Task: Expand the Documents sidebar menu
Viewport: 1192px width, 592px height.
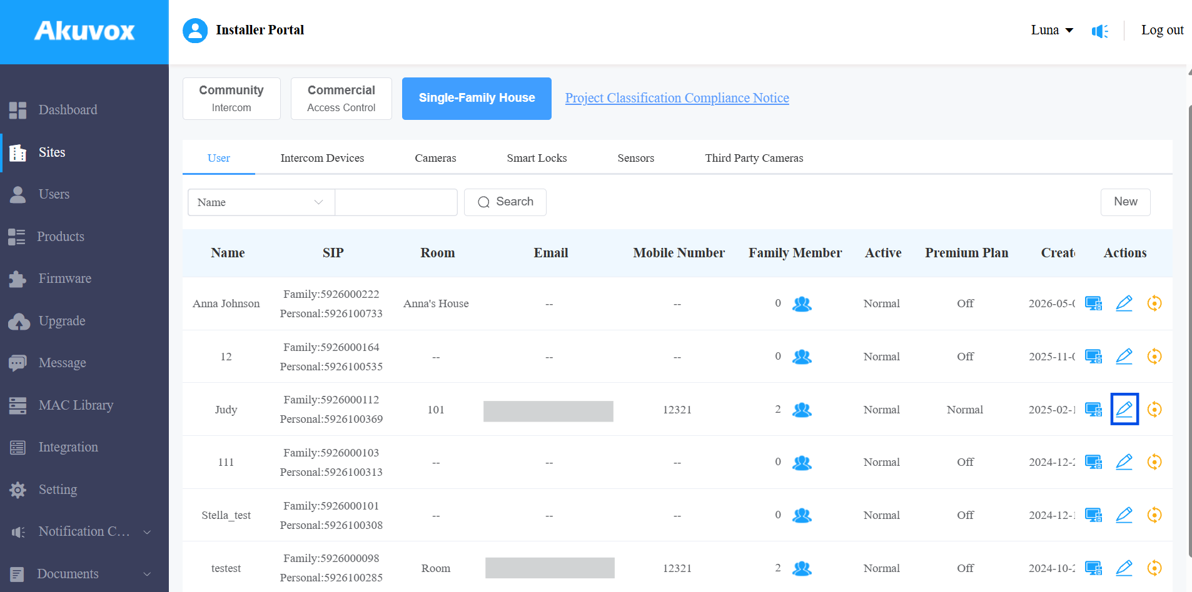Action: coord(84,574)
